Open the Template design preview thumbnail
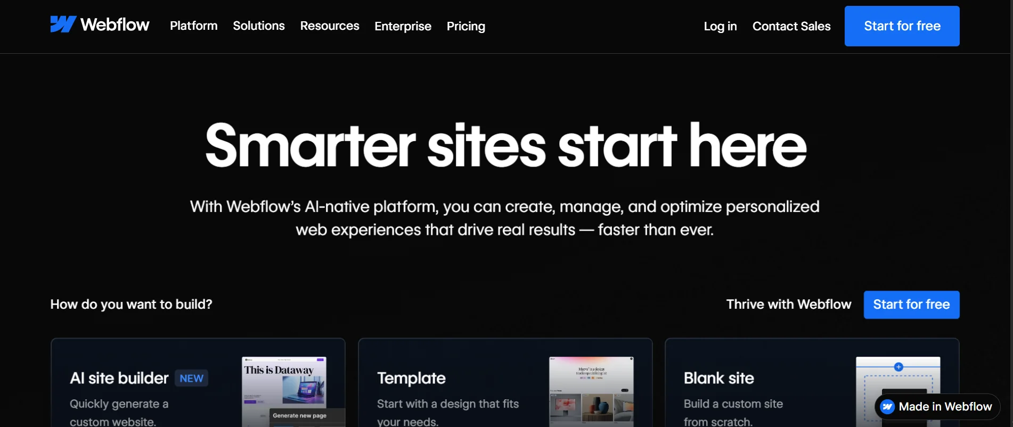Screen dimensions: 1013x427 pyautogui.click(x=591, y=391)
